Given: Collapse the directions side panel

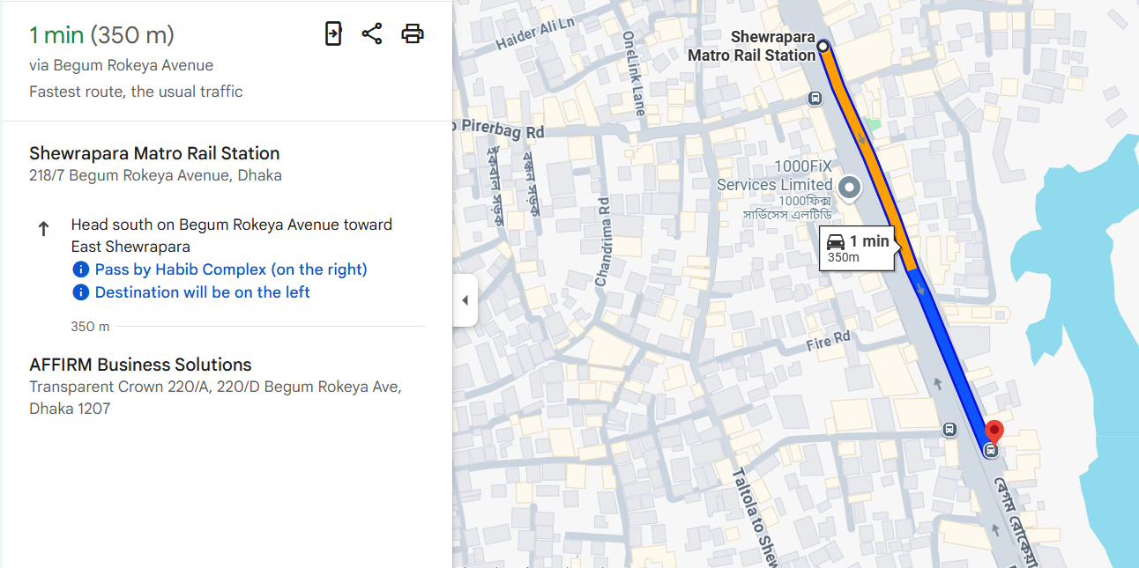Looking at the screenshot, I should pyautogui.click(x=465, y=299).
